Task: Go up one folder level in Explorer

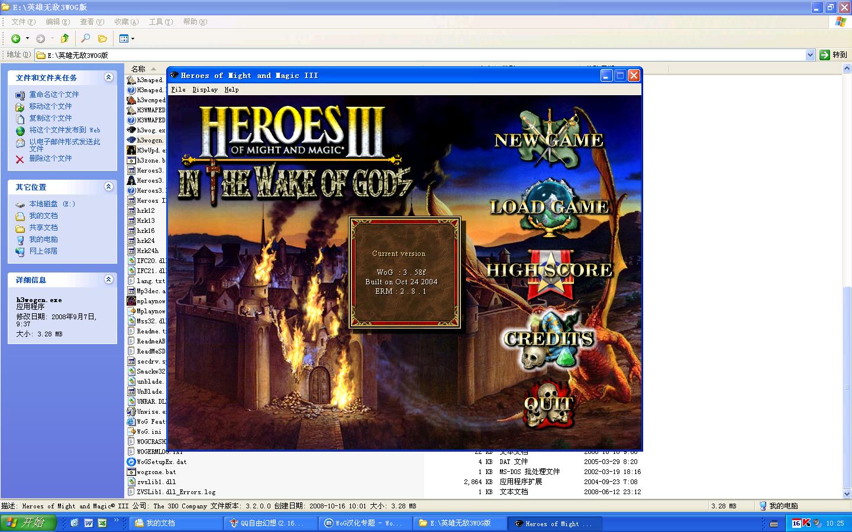Action: tap(64, 38)
